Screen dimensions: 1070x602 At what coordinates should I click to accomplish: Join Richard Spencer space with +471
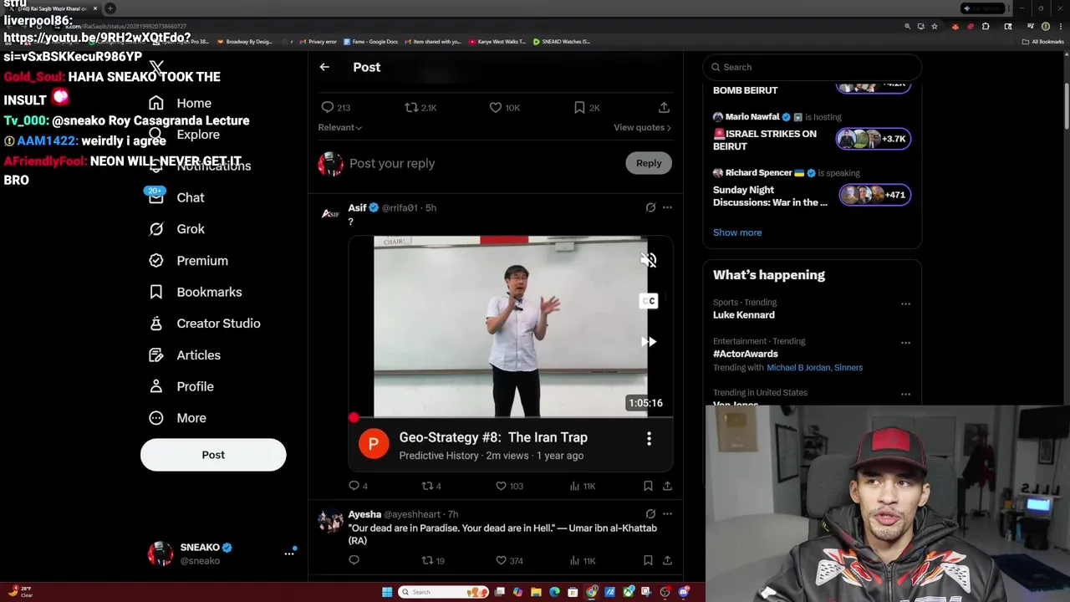[x=875, y=195]
